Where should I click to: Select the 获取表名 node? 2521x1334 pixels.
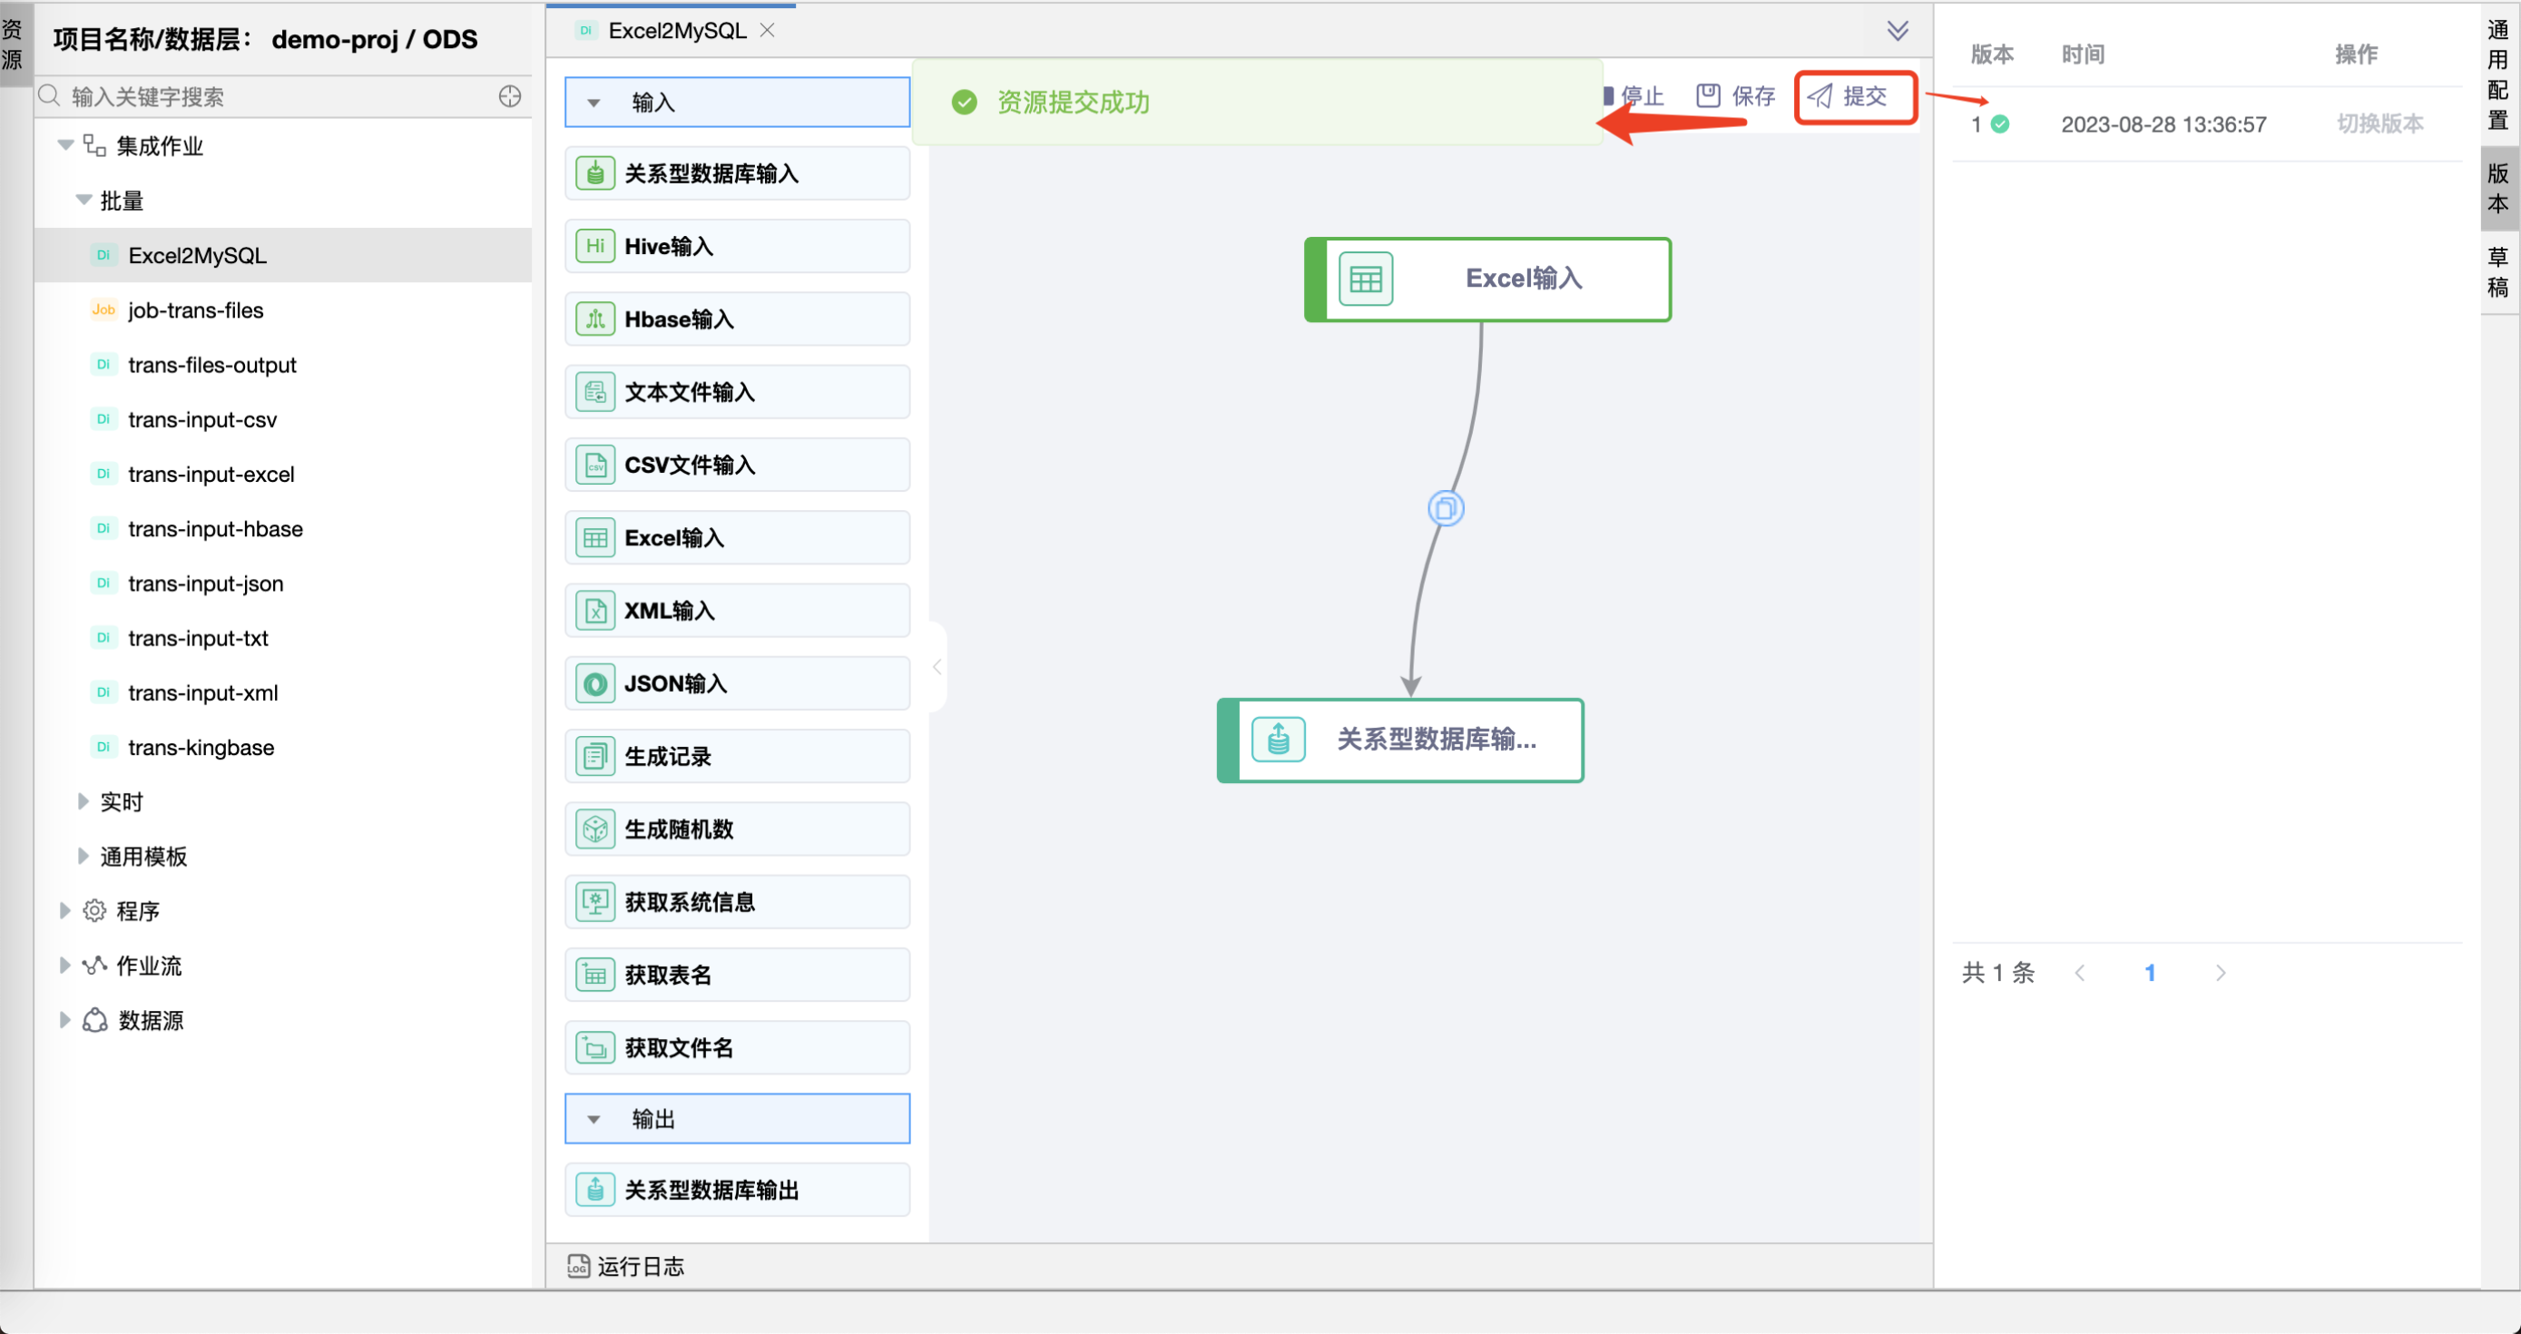click(x=736, y=974)
